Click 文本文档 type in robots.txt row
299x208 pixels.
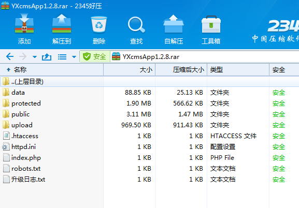pos(223,169)
